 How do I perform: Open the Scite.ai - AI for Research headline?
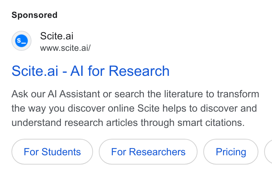coord(91,71)
